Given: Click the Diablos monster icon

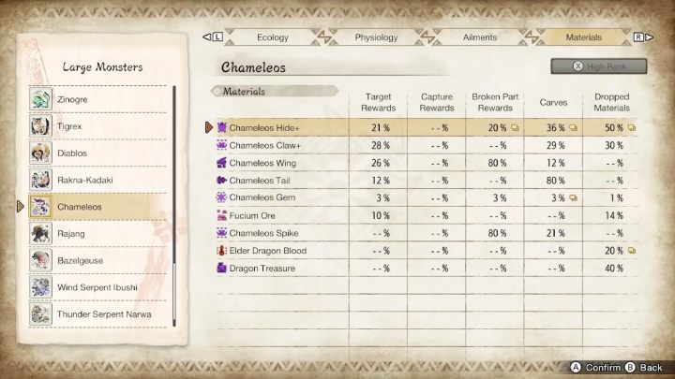Looking at the screenshot, I should (40, 153).
